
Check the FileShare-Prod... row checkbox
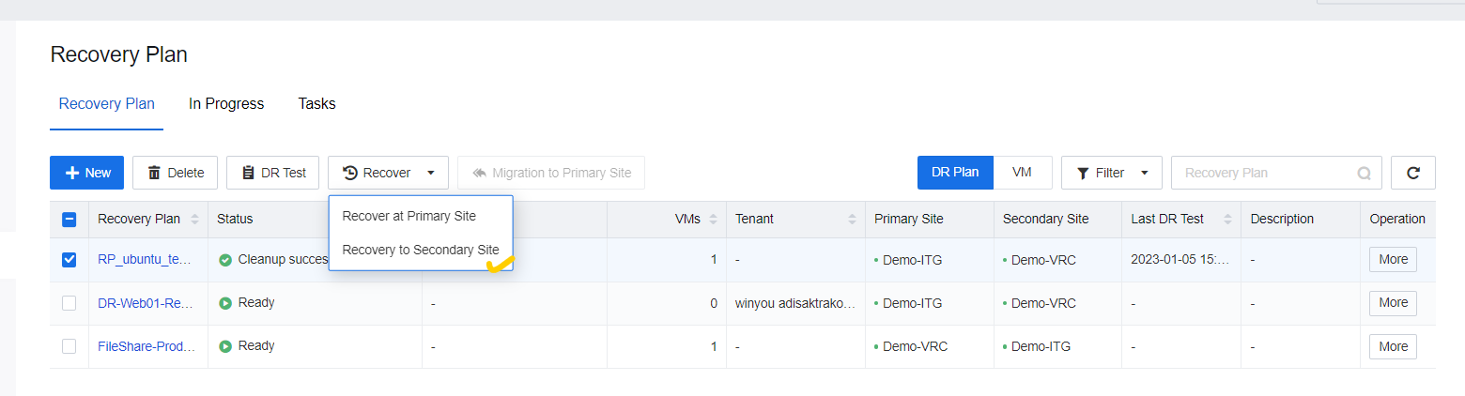point(69,346)
